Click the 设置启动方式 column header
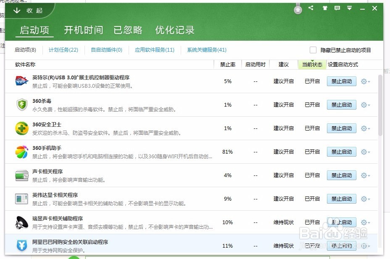 [x=343, y=65]
